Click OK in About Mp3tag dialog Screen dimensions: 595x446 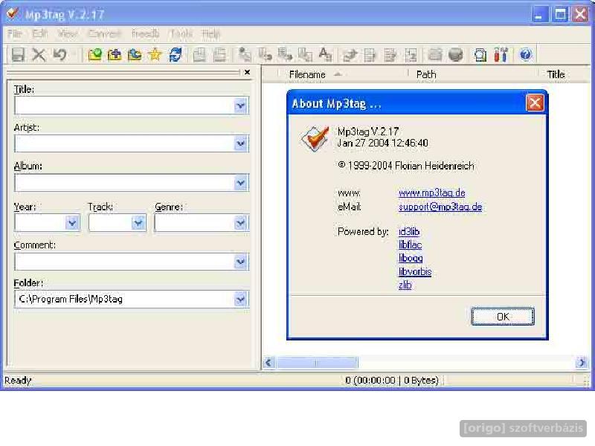[503, 317]
